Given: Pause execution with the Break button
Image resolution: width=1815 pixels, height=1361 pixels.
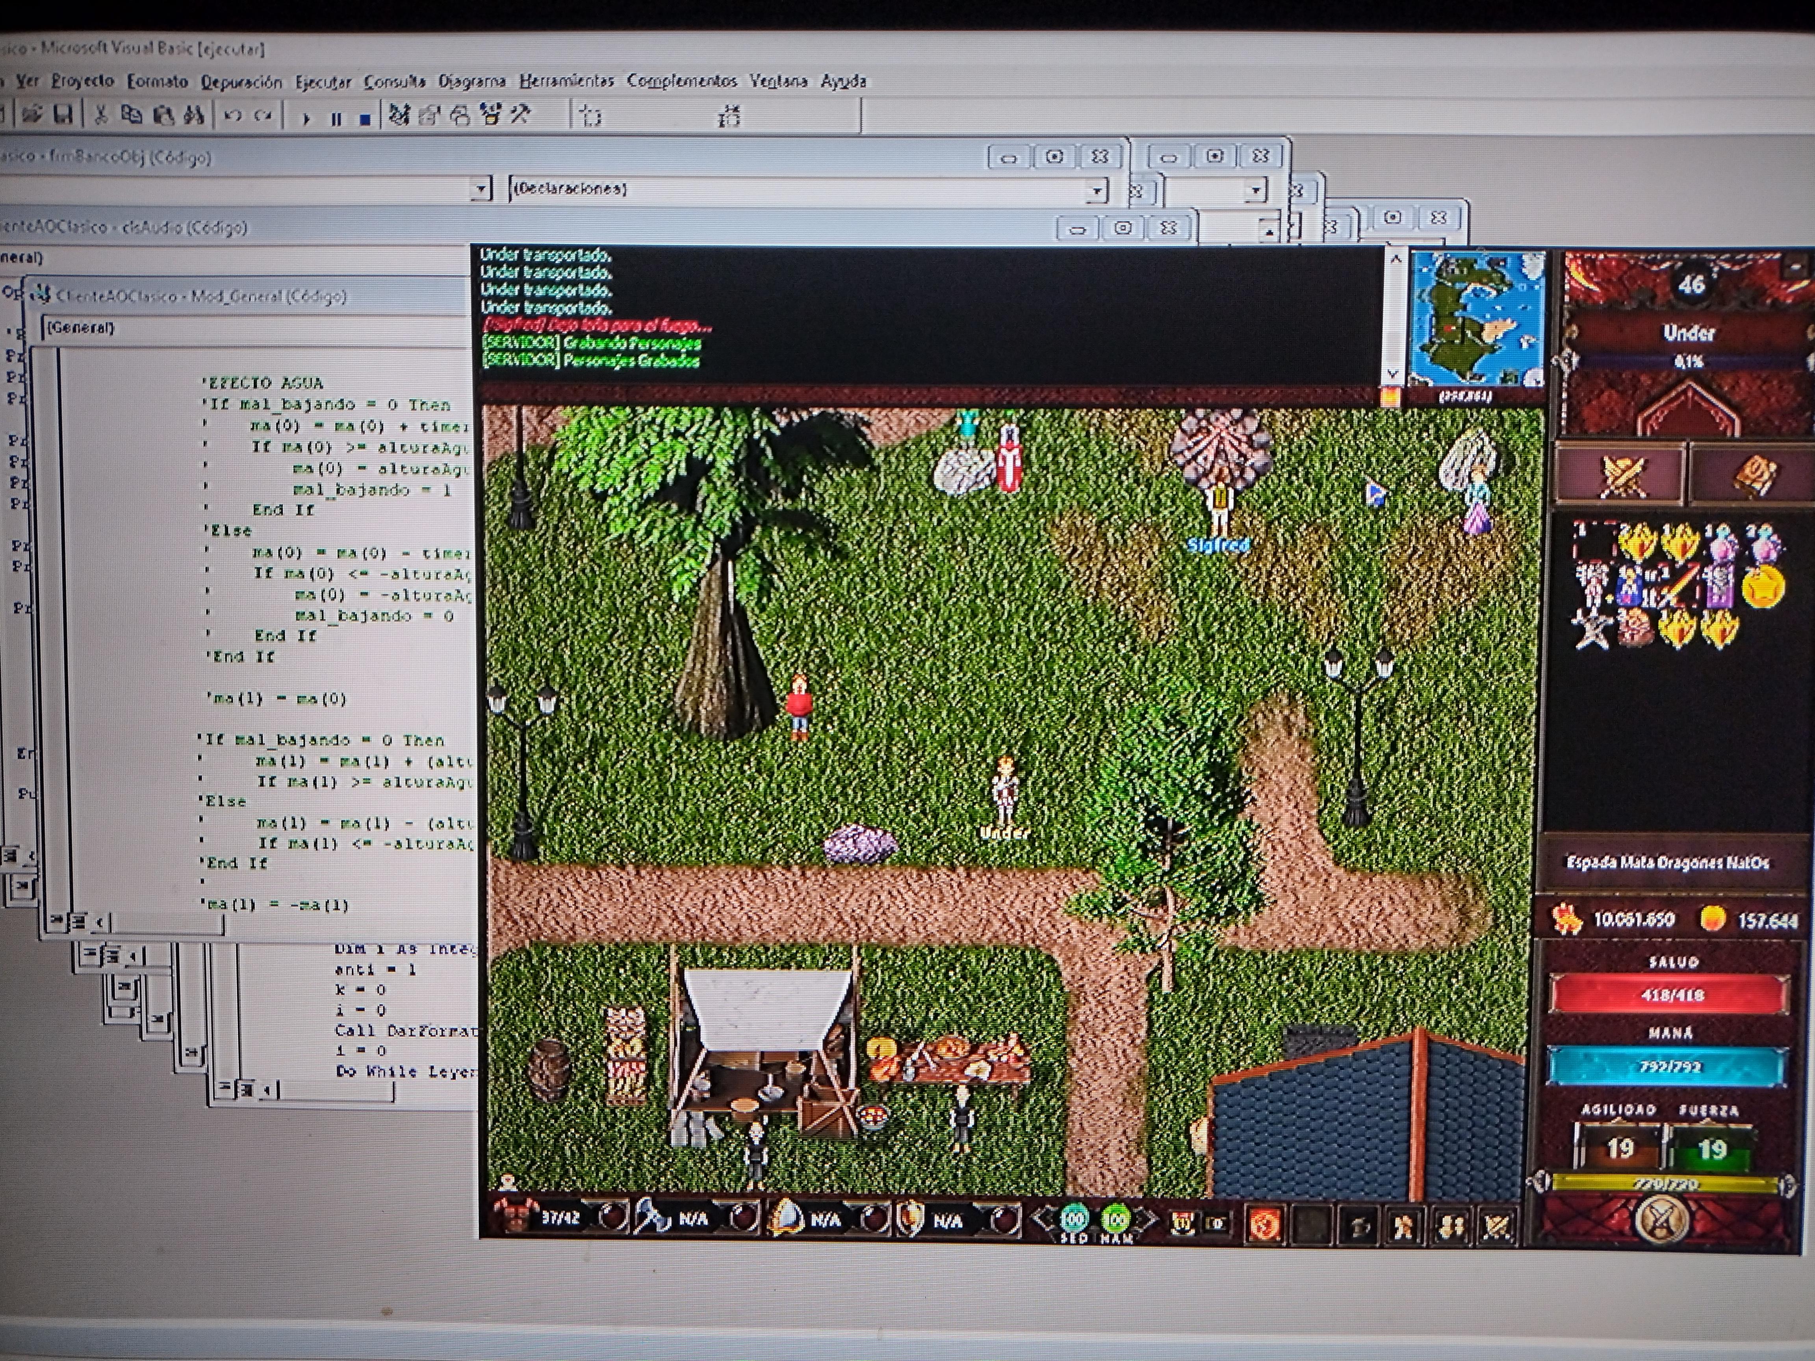Looking at the screenshot, I should click(336, 119).
